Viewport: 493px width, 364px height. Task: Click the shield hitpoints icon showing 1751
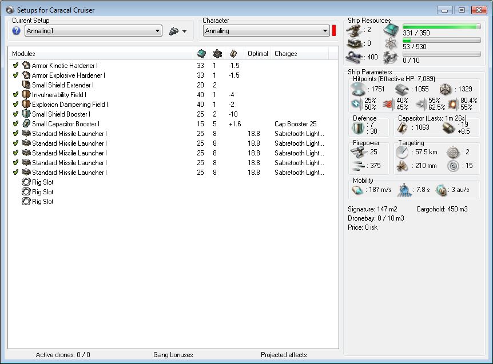[359, 89]
